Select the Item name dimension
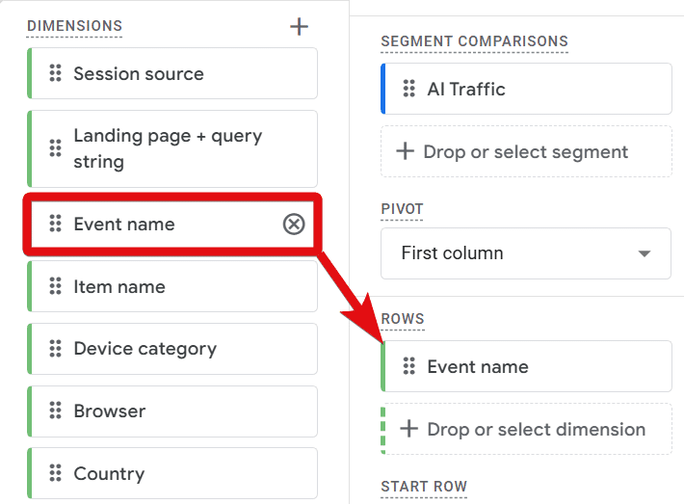684x504 pixels. click(172, 286)
